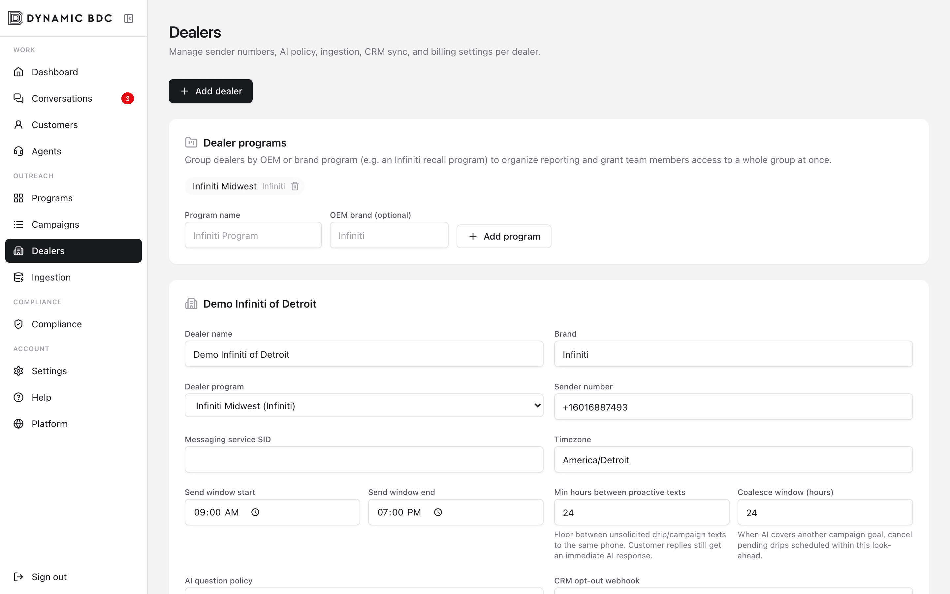
Task: Expand the Dealer program dropdown
Action: (364, 406)
